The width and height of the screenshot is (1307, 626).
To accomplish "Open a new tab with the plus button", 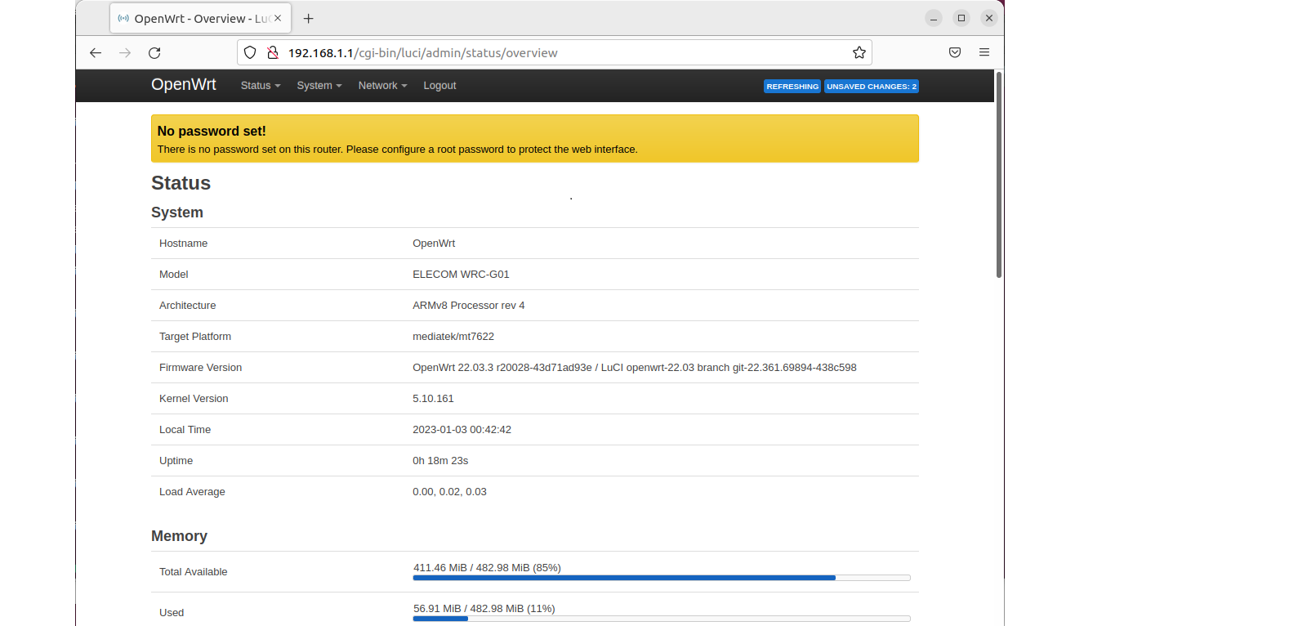I will point(308,18).
